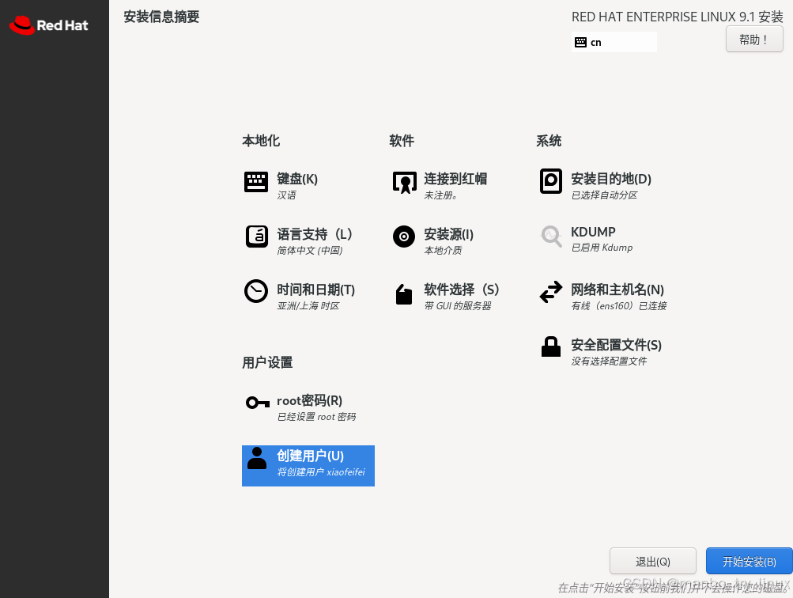Click status text 将创建用户 xiaofeifei
Screen dimensions: 793x598
pyautogui.click(x=321, y=472)
